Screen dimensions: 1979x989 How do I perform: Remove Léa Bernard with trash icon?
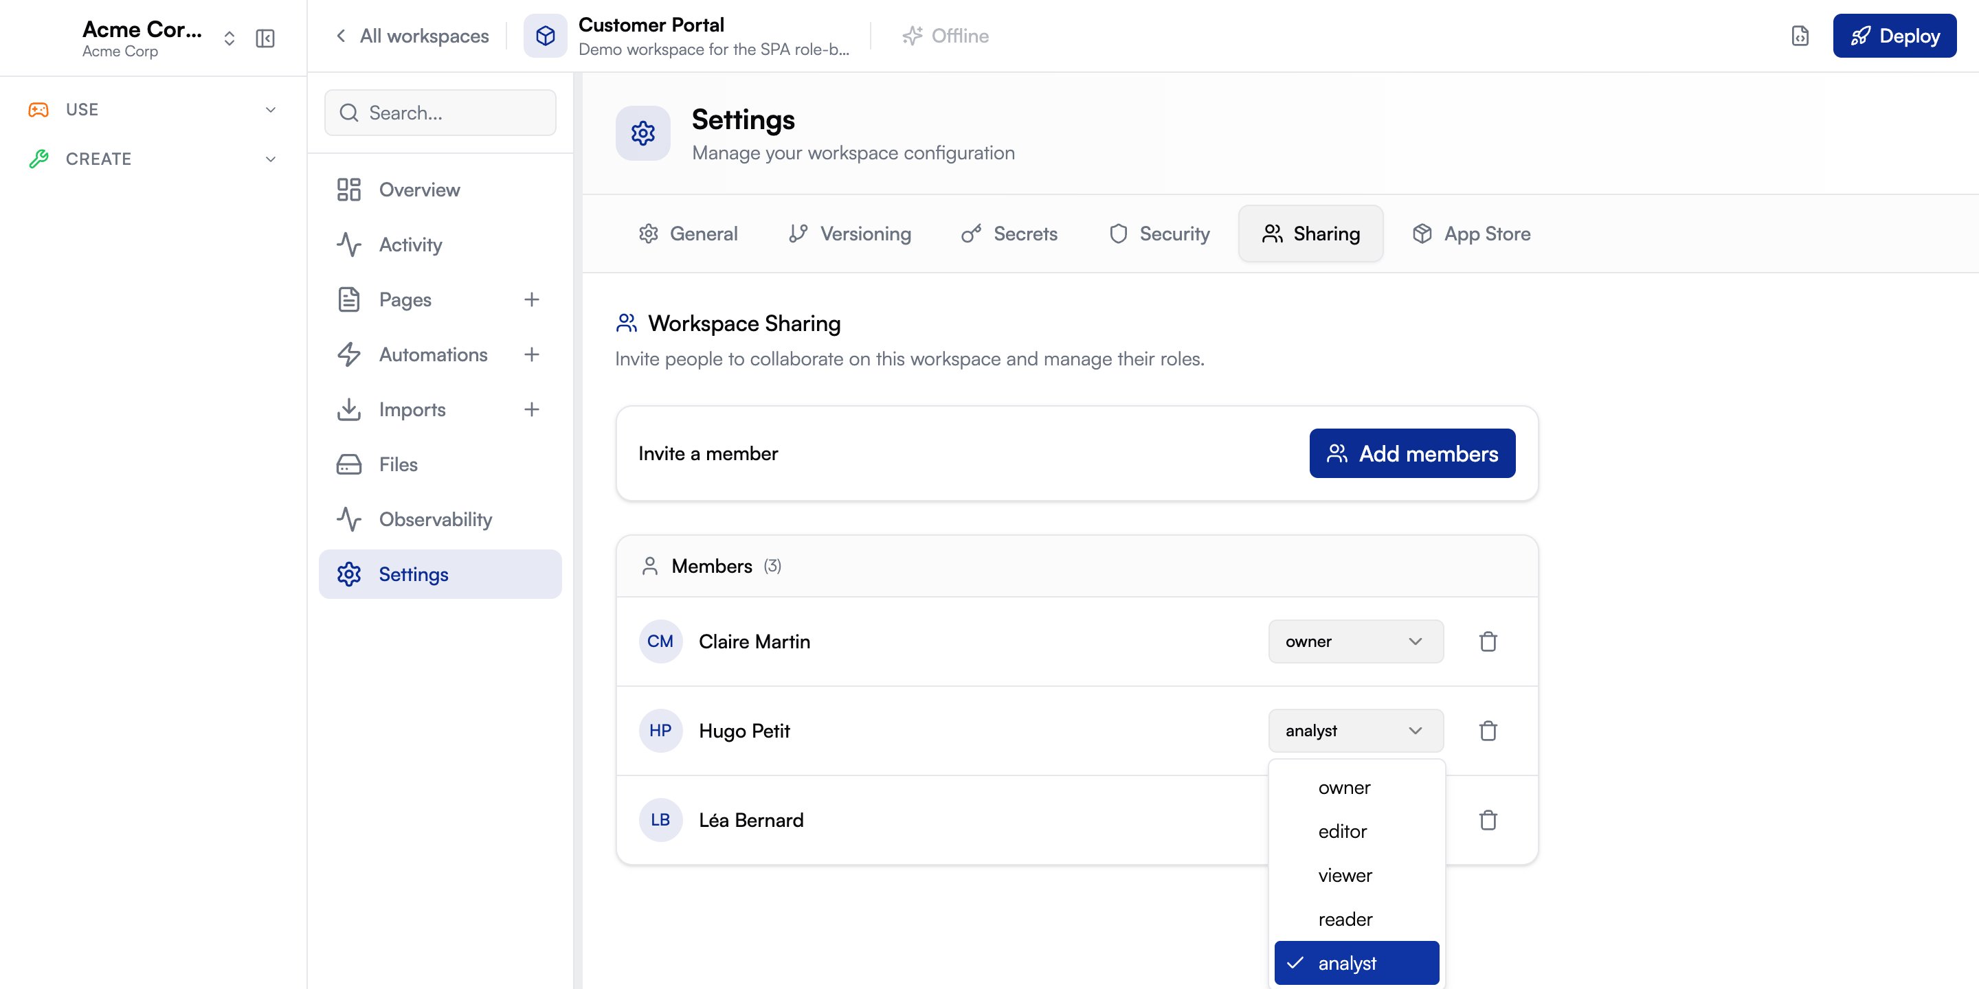[x=1488, y=820]
